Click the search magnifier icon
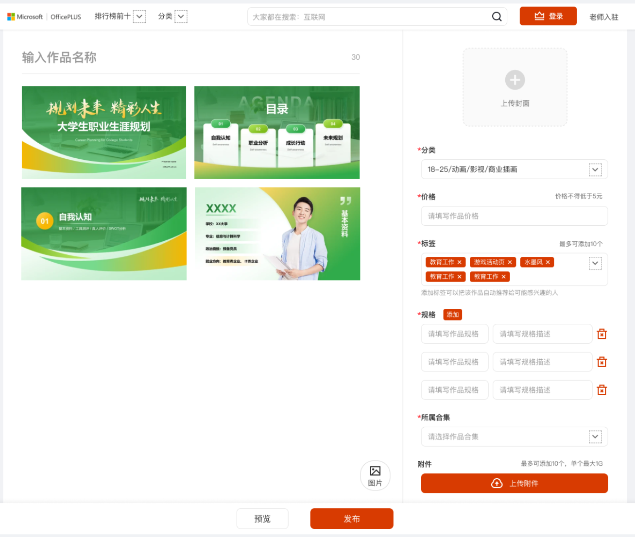Image resolution: width=635 pixels, height=537 pixels. (x=497, y=17)
